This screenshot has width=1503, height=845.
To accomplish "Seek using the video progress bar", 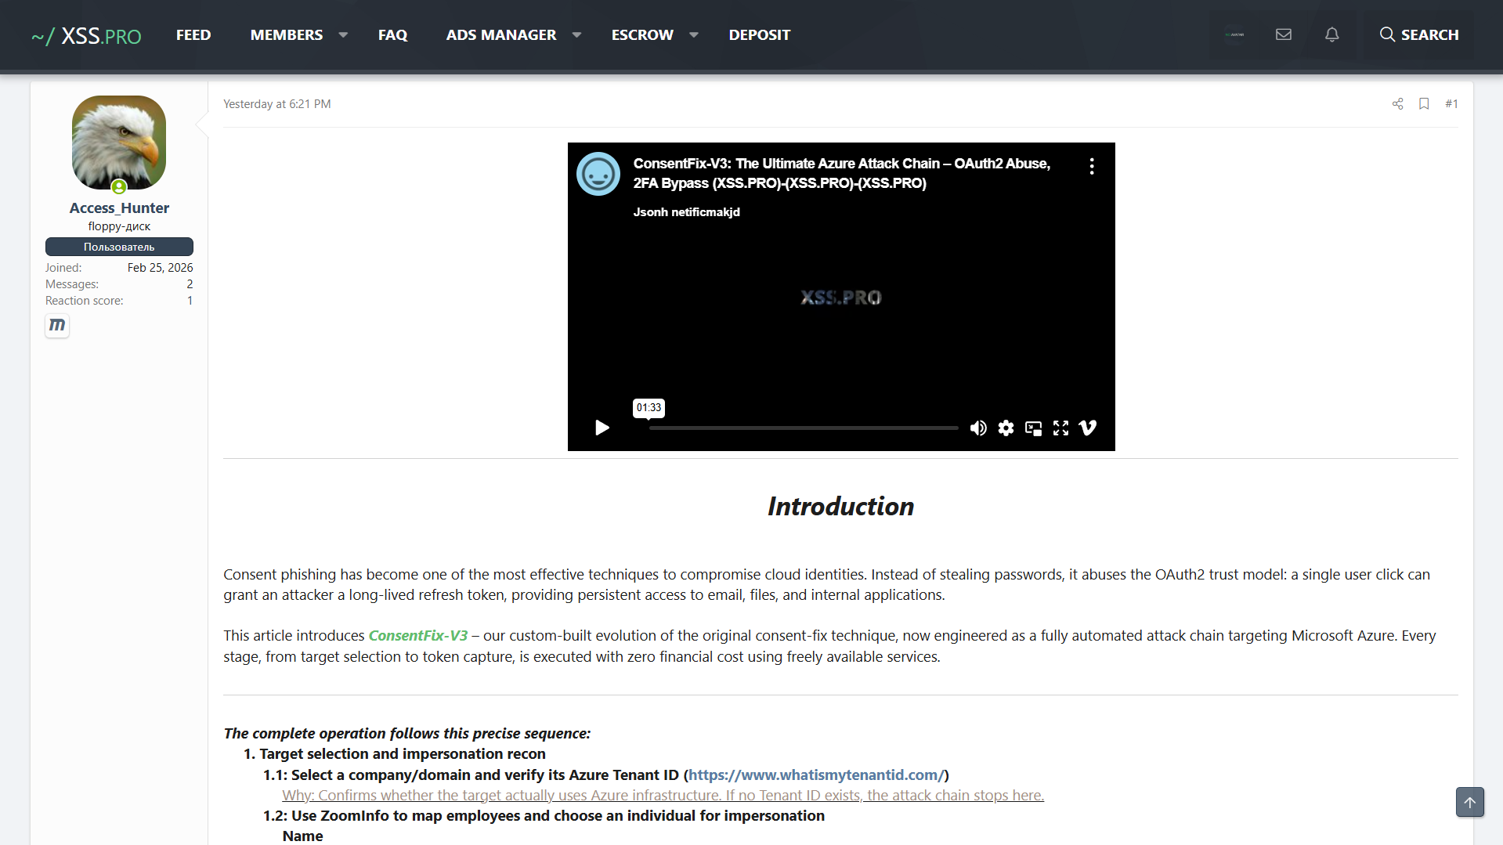I will pyautogui.click(x=803, y=428).
